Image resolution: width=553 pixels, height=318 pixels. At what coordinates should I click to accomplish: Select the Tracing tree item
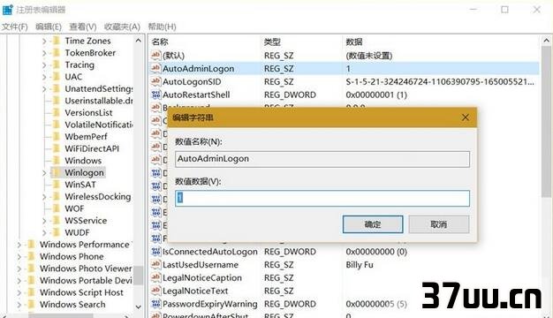[x=80, y=64]
